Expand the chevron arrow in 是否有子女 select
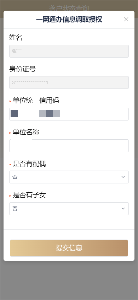138x300 pixels. [123, 209]
